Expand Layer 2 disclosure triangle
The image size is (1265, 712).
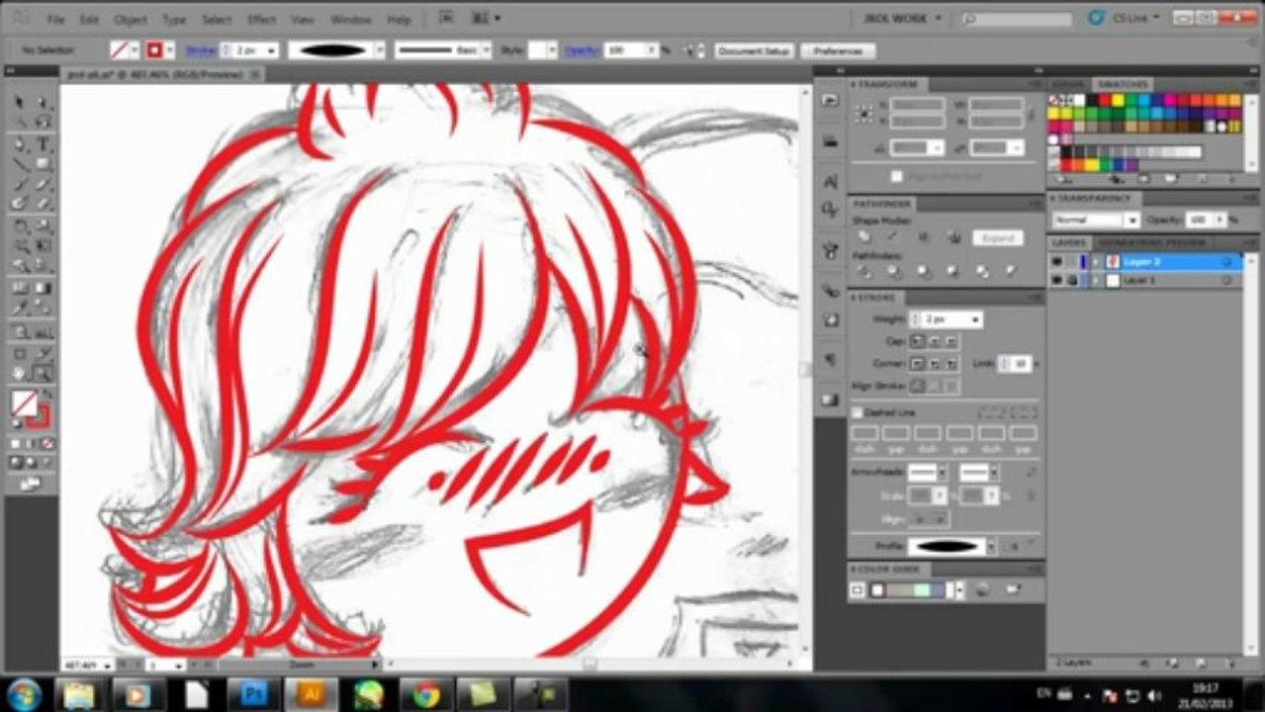1095,261
